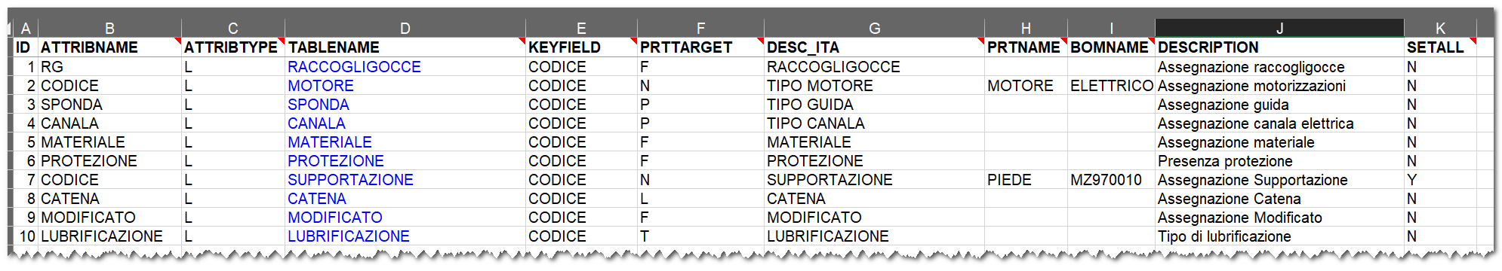Select column D header
The width and height of the screenshot is (1502, 271).
coord(405,29)
